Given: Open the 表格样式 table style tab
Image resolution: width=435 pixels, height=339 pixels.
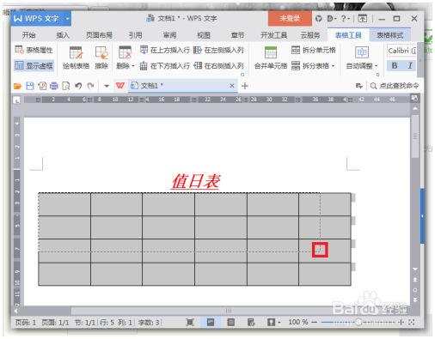Looking at the screenshot, I should click(389, 35).
